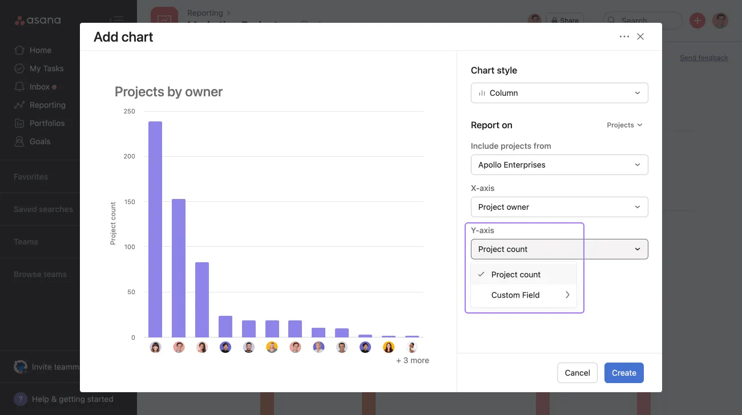Open Inbox via bell icon
This screenshot has height=415, width=742.
coord(20,87)
